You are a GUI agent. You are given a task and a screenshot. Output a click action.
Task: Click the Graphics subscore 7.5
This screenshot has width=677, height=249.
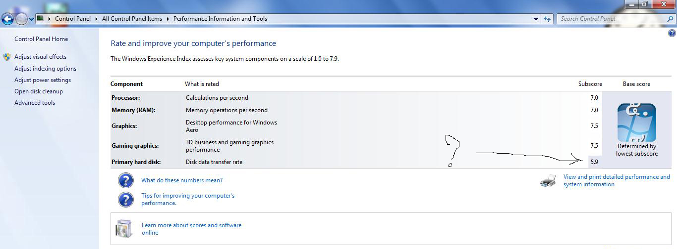coord(594,126)
